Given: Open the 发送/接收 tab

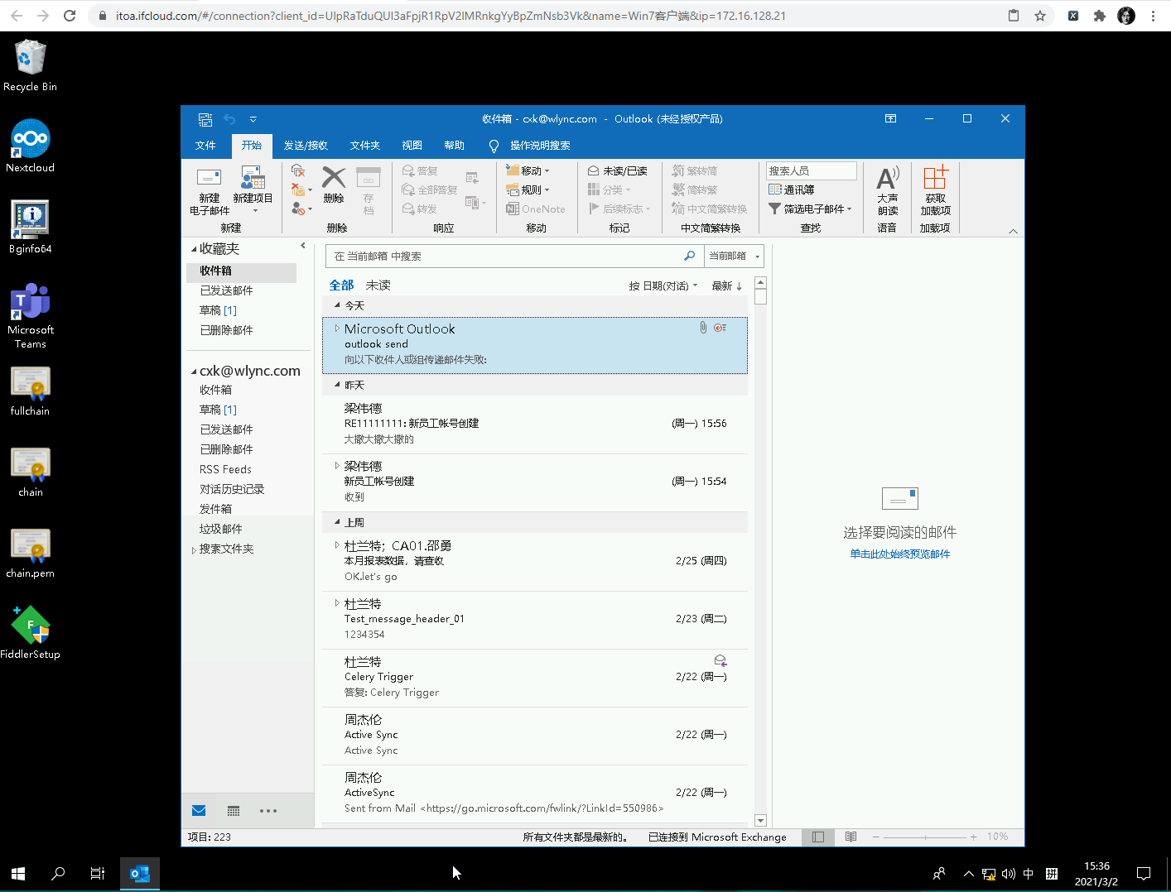Looking at the screenshot, I should (306, 145).
